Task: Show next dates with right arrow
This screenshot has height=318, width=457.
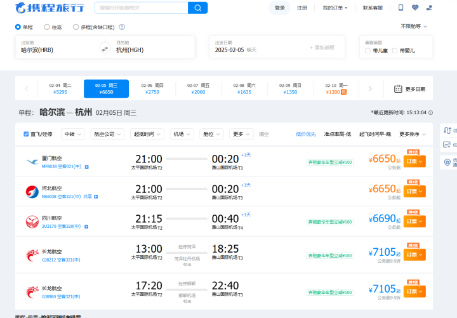Action: (370, 89)
